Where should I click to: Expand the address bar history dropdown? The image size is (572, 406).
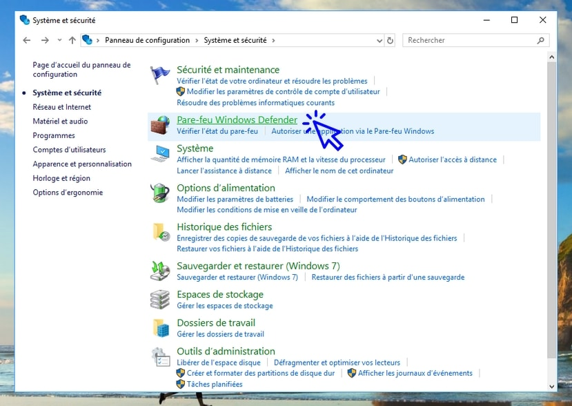(x=379, y=41)
